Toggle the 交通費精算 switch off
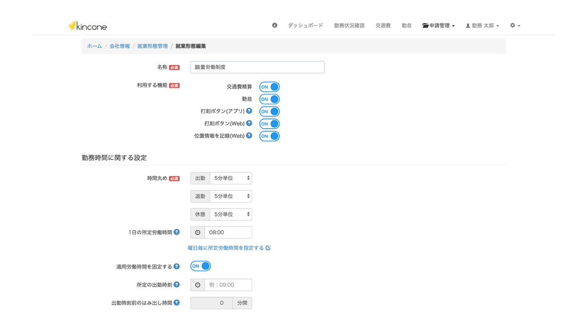This screenshot has width=588, height=330. 269,87
